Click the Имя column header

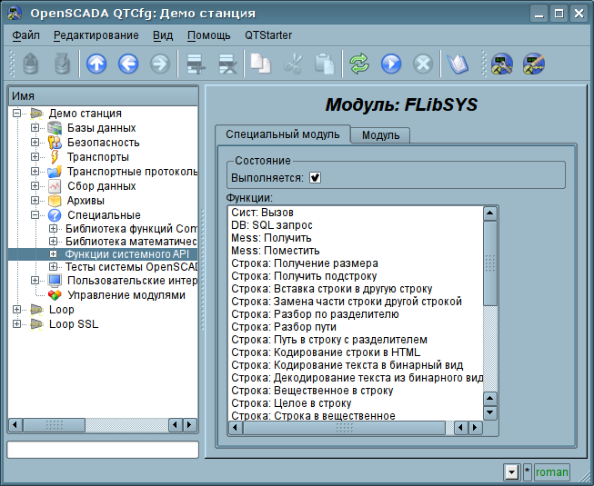[103, 96]
